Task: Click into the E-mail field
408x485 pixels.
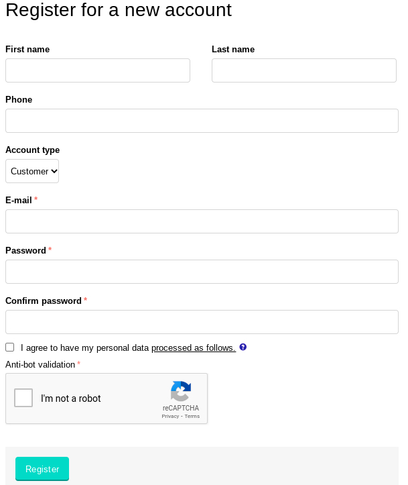Action: (x=202, y=221)
